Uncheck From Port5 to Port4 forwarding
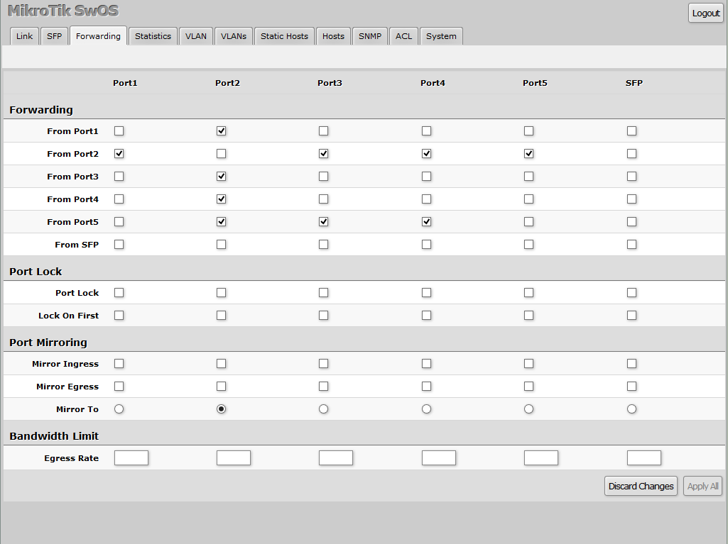 click(x=427, y=222)
